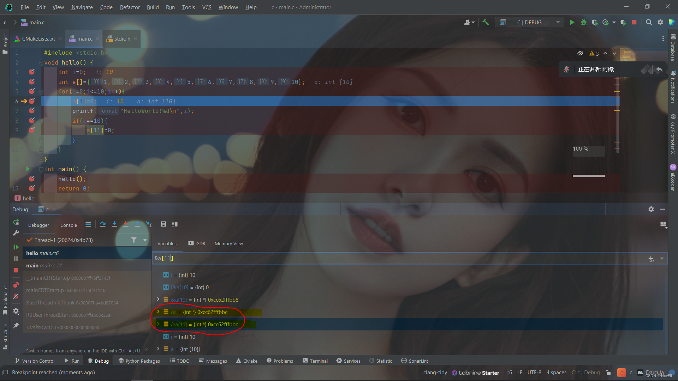Click the Run to Cursor icon
This screenshot has width=678, height=381.
click(149, 224)
